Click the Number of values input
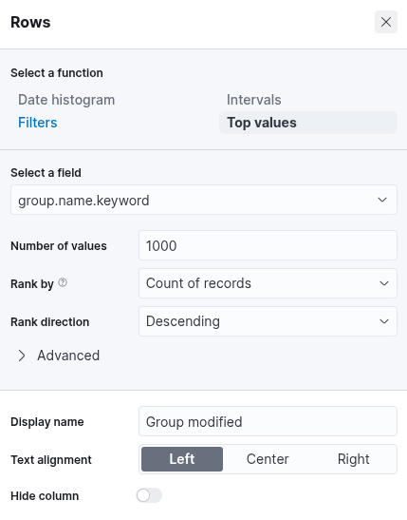The image size is (407, 520). [x=268, y=245]
